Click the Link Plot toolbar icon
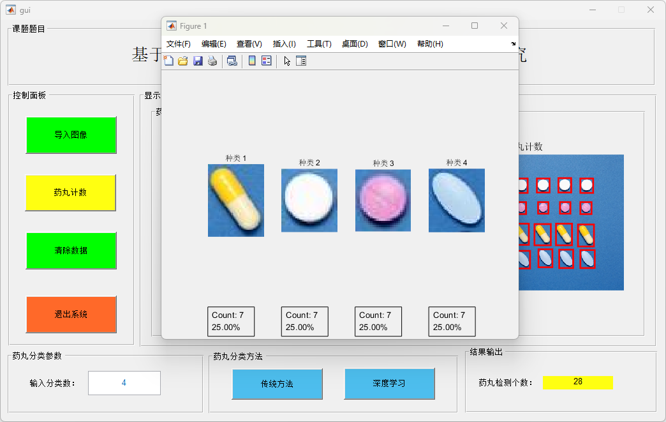Screen dimensions: 666x422 coord(232,61)
